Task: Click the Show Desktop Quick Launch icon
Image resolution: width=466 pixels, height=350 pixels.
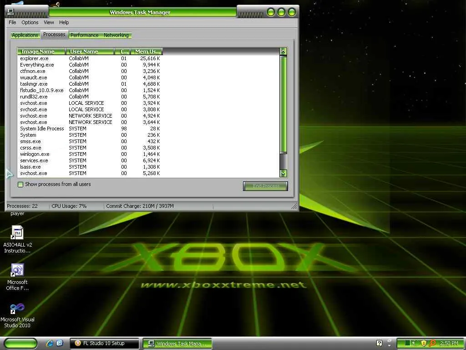Action: pos(60,343)
